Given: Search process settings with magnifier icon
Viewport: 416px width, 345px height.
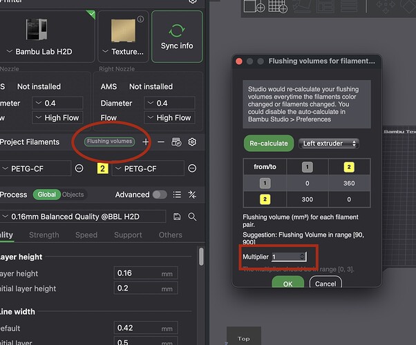Looking at the screenshot, I should click(x=192, y=217).
